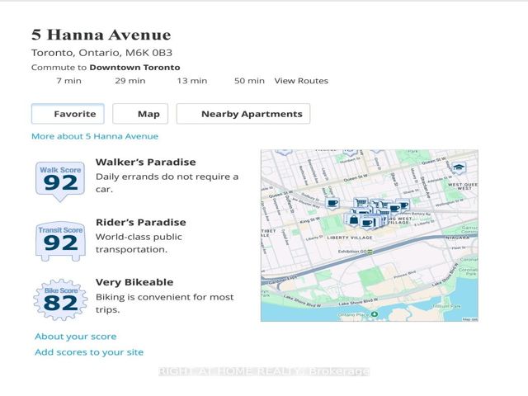Show Nearby Apartments

243,114
